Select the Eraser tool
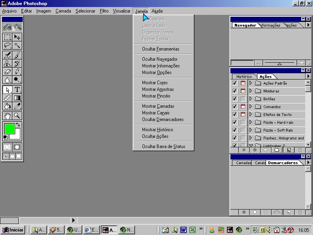This screenshot has height=235, width=313. pyautogui.click(x=7, y=72)
